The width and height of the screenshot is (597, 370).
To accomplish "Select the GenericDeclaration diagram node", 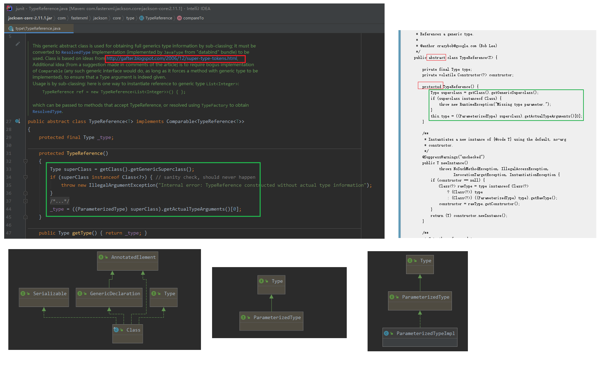I will (109, 297).
